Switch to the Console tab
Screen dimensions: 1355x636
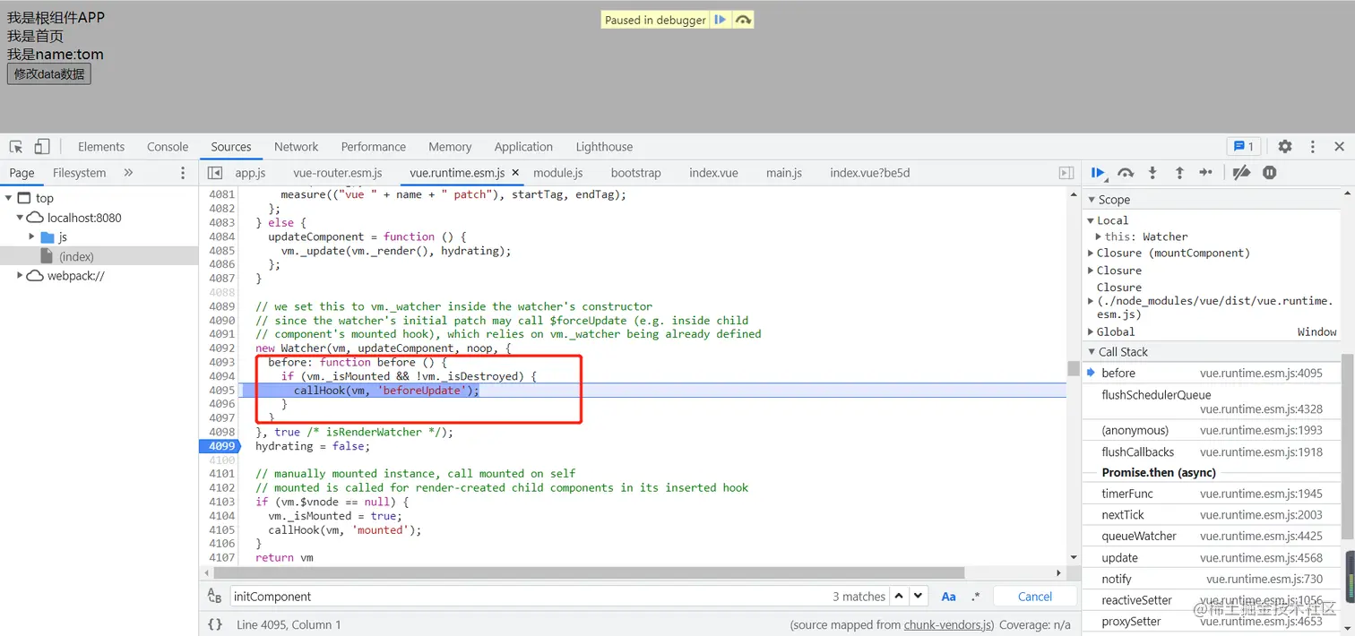168,147
